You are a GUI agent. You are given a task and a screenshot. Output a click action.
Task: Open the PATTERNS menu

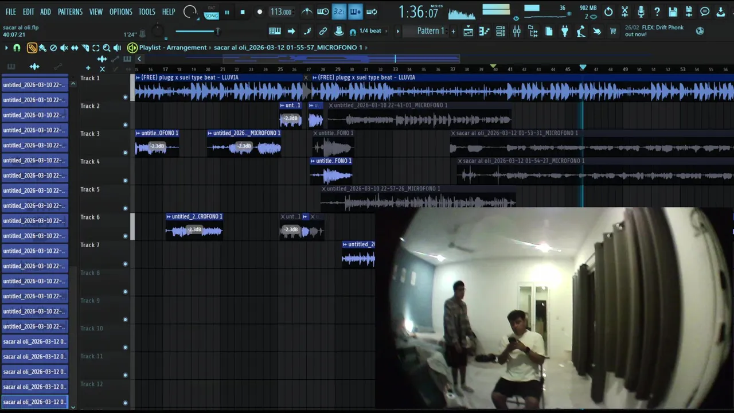[x=70, y=11]
